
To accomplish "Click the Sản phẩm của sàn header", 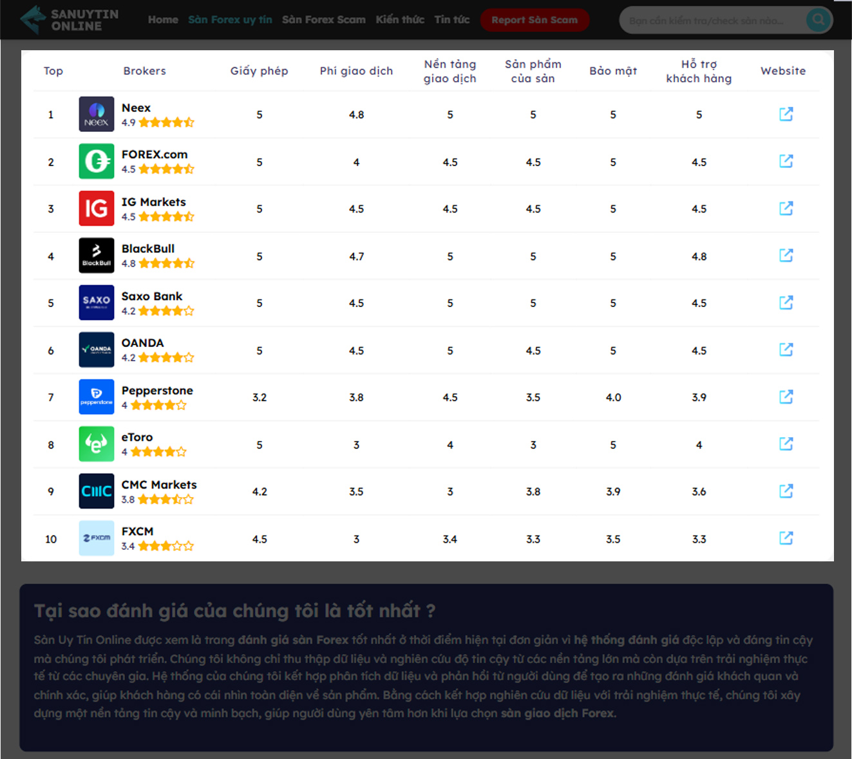I will (533, 71).
